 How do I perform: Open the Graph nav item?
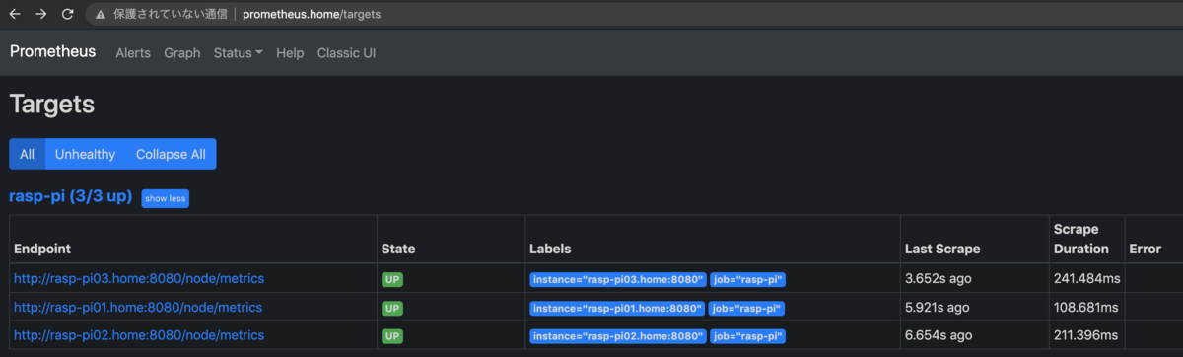coord(182,53)
